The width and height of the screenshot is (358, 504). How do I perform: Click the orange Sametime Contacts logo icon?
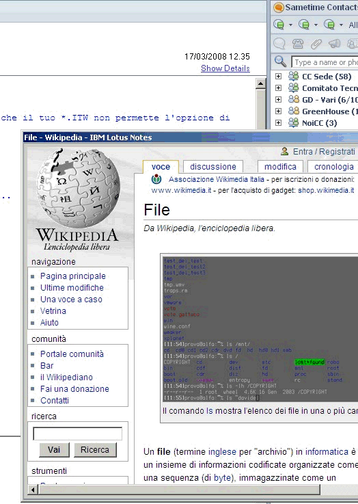click(279, 7)
